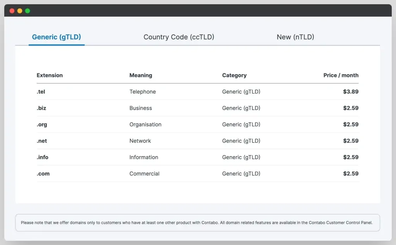Click the red close traffic light

pos(12,10)
